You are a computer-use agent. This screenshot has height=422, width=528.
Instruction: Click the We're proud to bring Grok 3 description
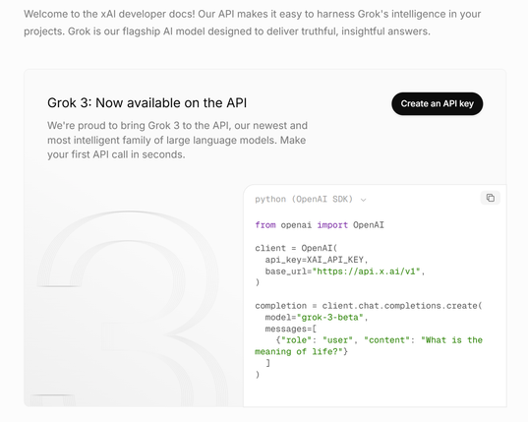click(x=177, y=140)
